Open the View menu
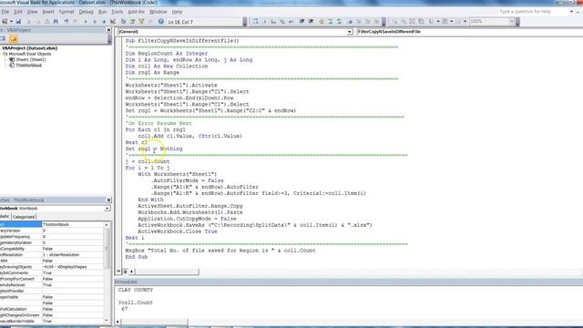 tap(33, 12)
